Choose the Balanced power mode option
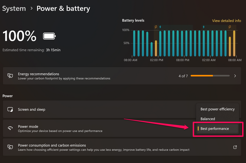 (x=208, y=119)
